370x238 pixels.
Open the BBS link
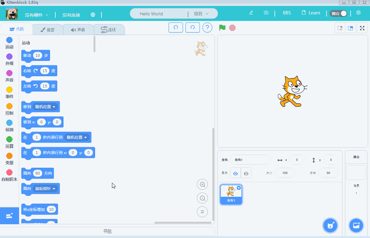pos(287,13)
